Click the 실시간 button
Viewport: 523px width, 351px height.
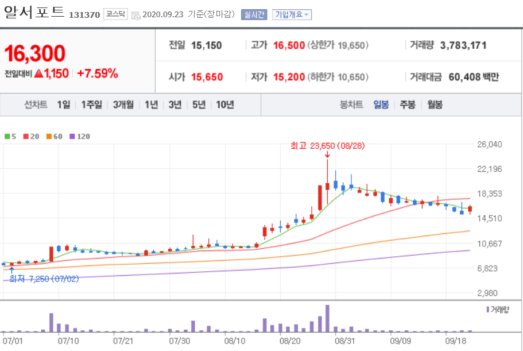coord(254,15)
